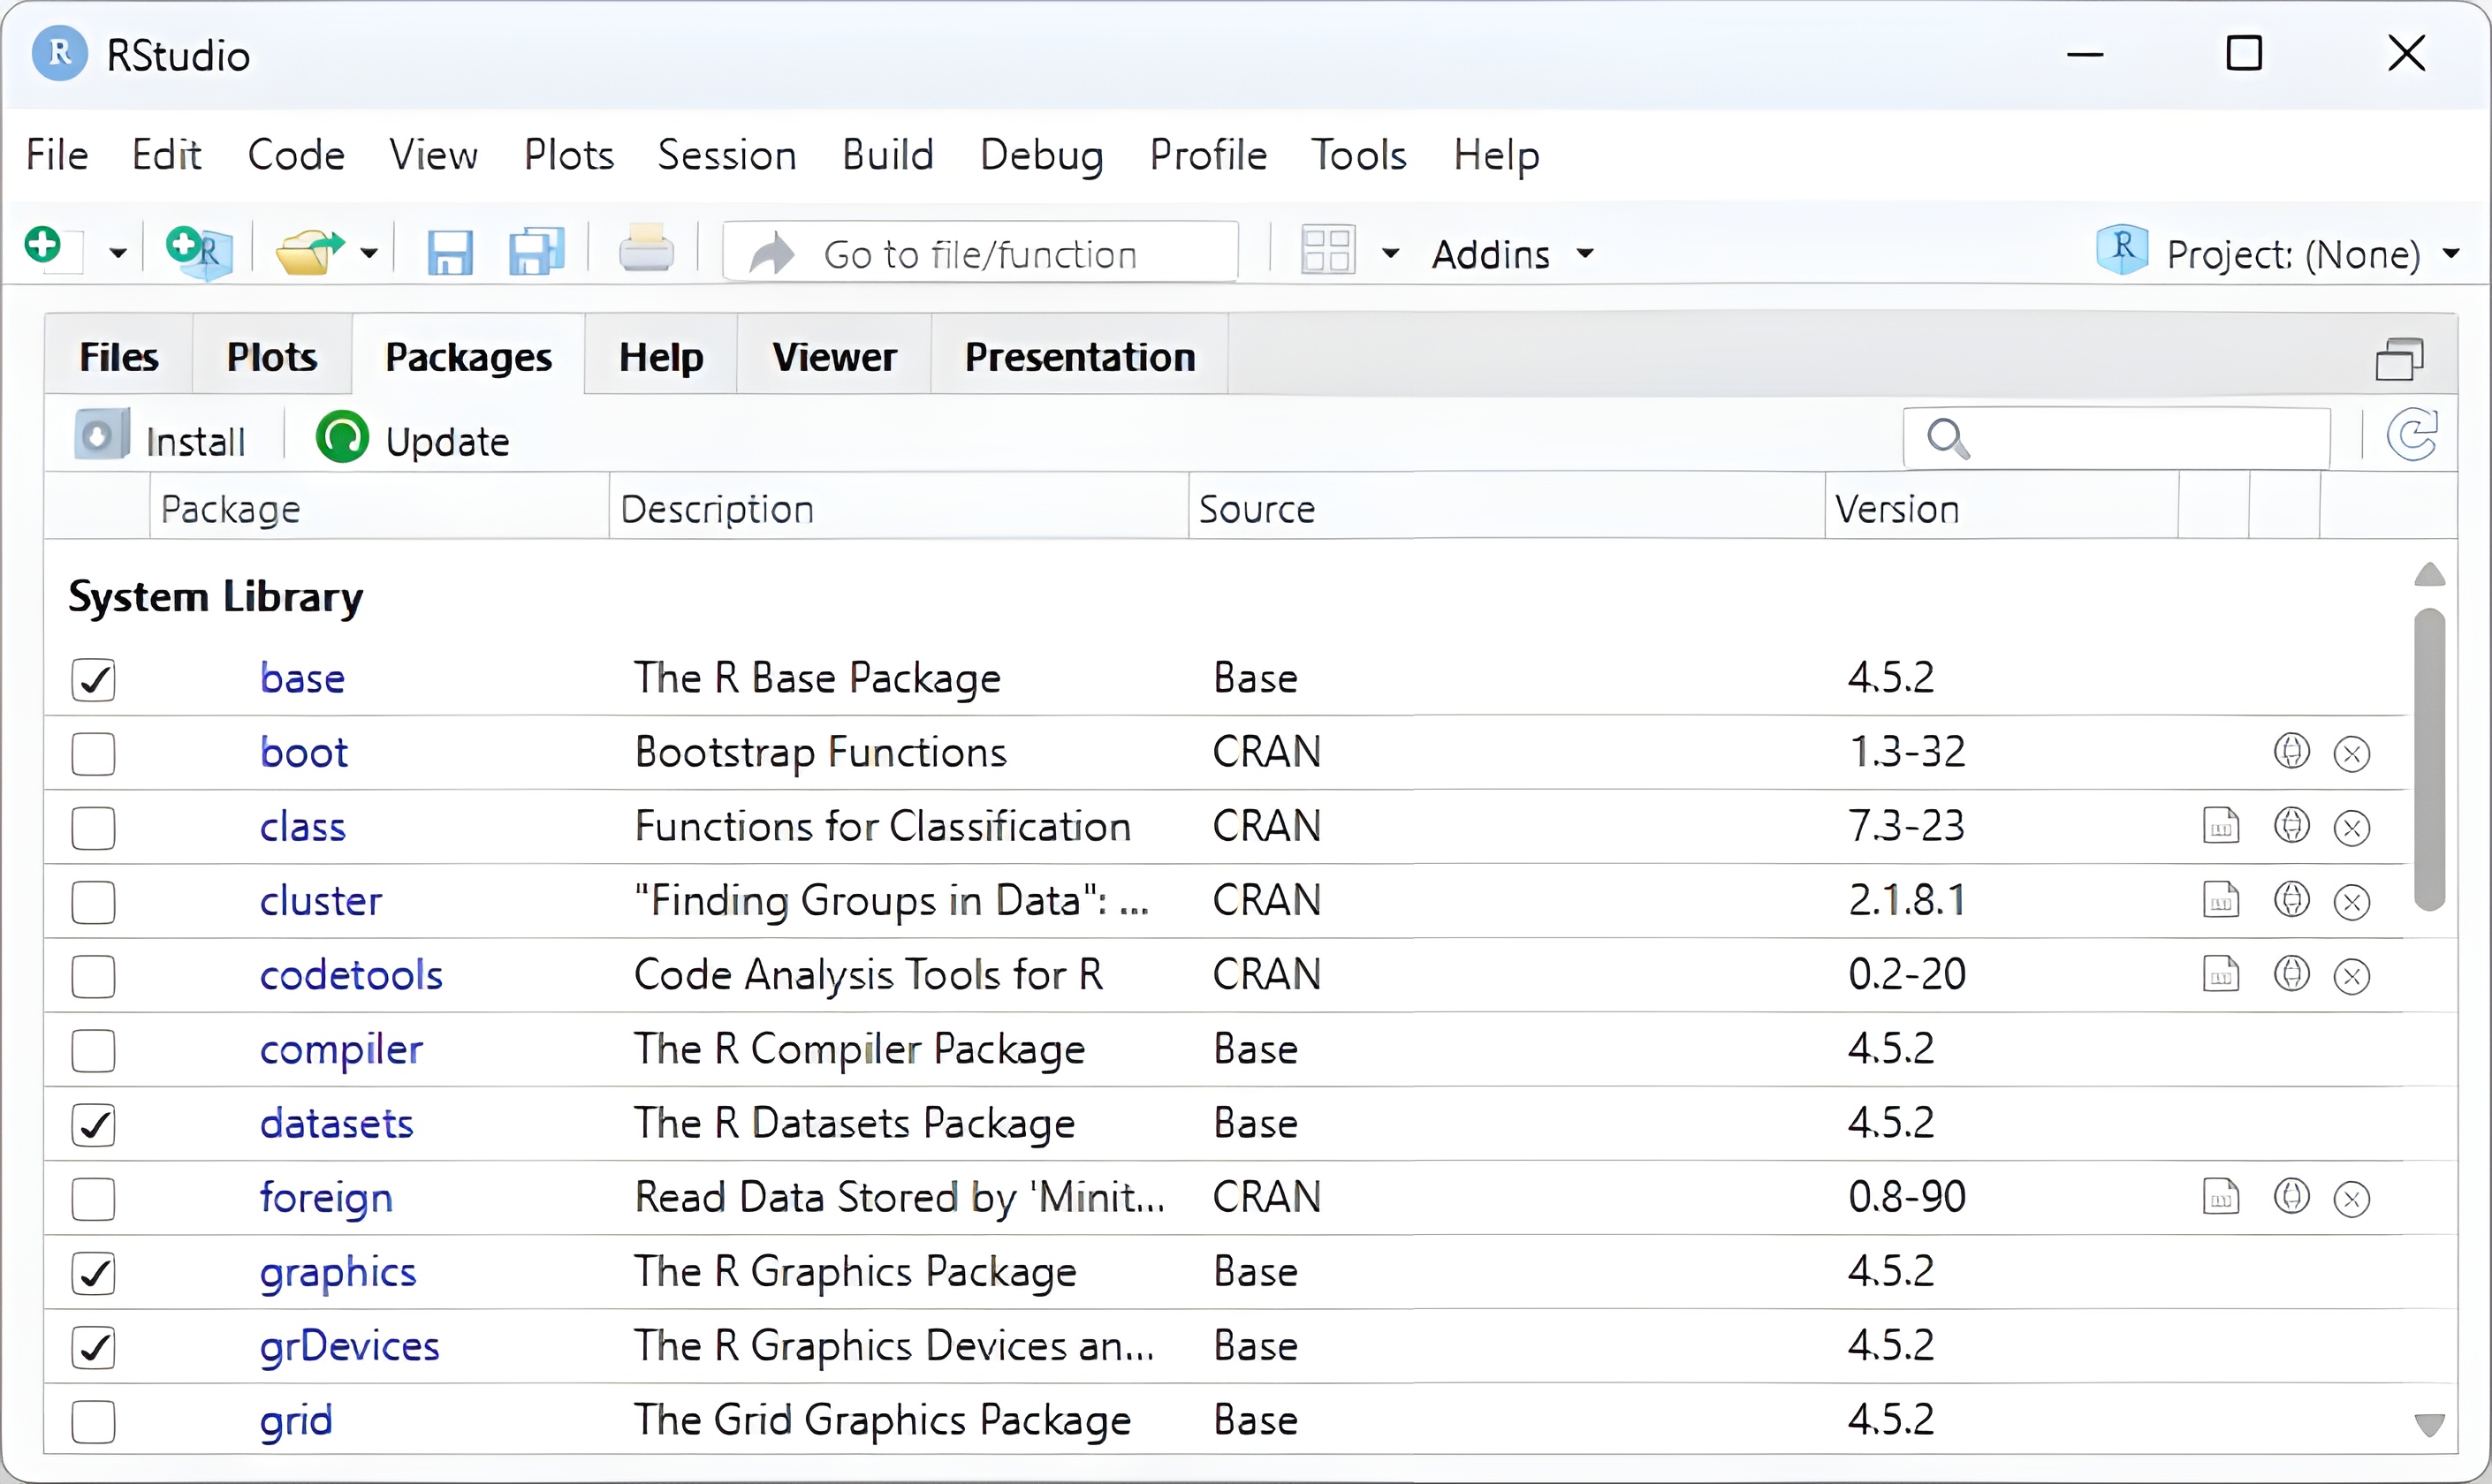The width and height of the screenshot is (2492, 1484).
Task: Click the New Project icon
Action: click(198, 251)
